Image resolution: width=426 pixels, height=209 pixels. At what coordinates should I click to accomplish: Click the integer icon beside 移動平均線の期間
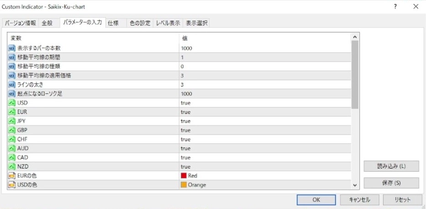coord(12,57)
